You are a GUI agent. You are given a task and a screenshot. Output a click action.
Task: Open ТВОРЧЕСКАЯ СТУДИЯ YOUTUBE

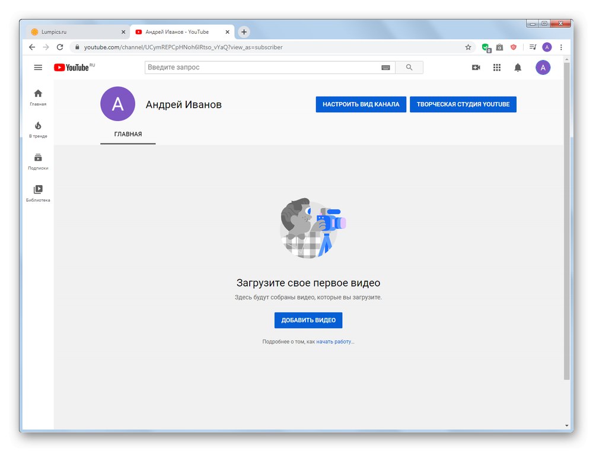coord(463,104)
